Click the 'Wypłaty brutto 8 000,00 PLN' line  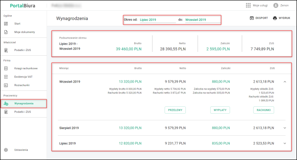pos(125,89)
